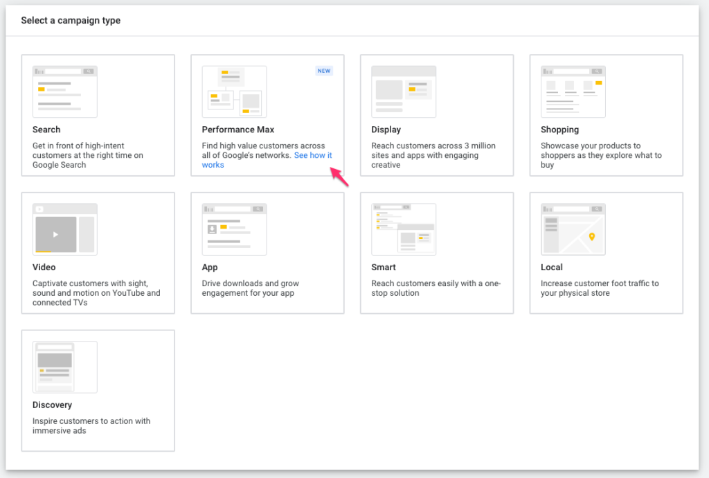Choose the Performance Max title

pos(238,130)
